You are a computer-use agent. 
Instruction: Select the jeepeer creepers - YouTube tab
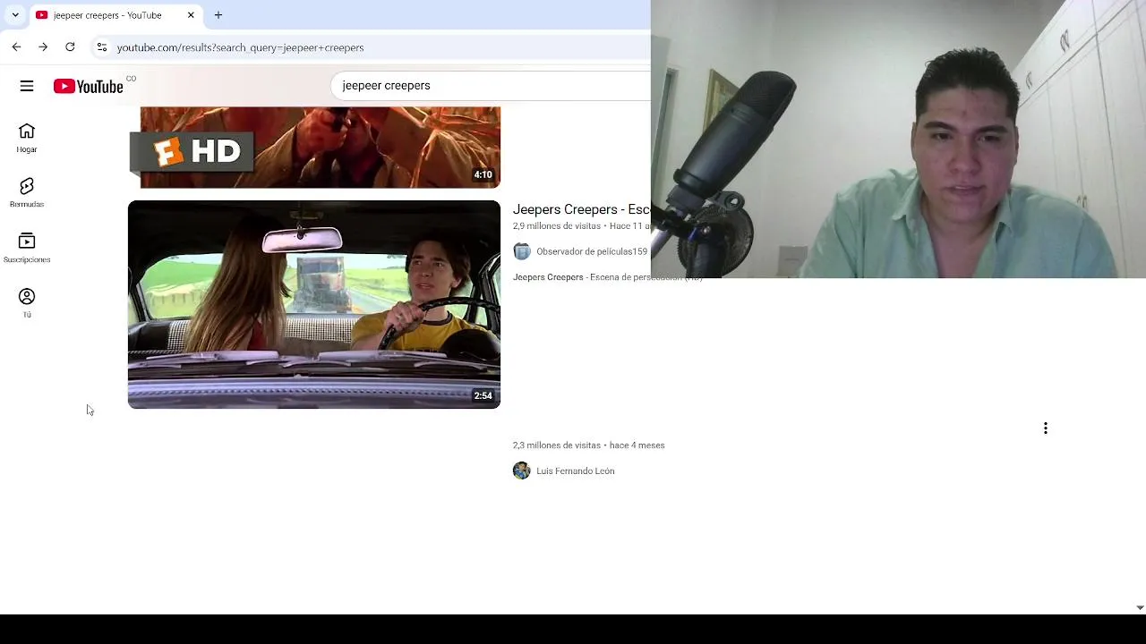click(x=115, y=15)
